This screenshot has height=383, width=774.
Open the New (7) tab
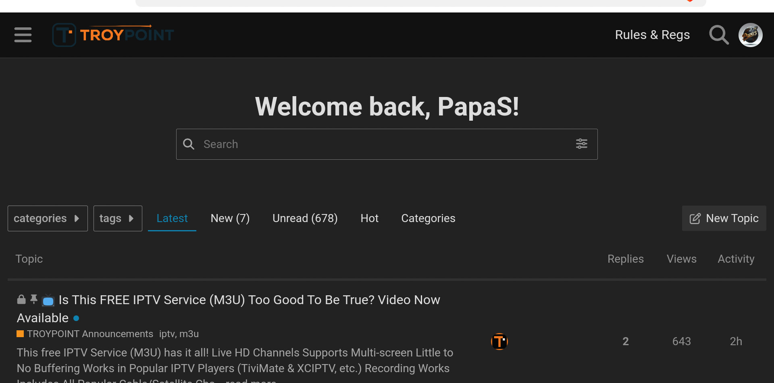pyautogui.click(x=230, y=218)
